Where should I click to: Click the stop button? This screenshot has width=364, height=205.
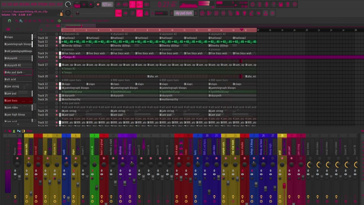tap(91, 4)
